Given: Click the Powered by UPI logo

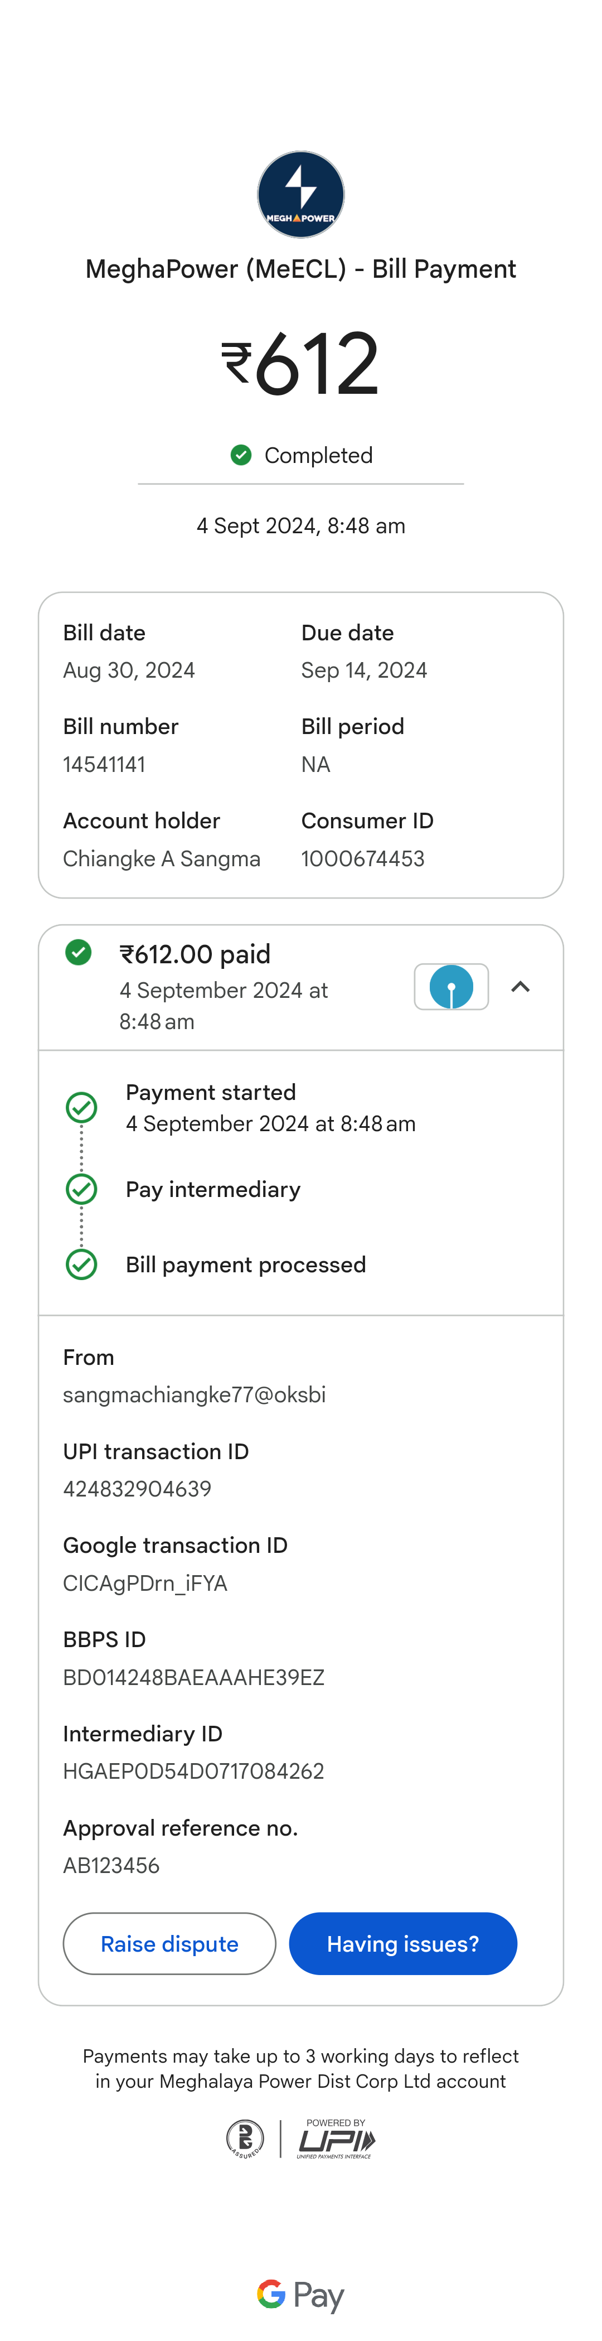Looking at the screenshot, I should click(336, 2139).
